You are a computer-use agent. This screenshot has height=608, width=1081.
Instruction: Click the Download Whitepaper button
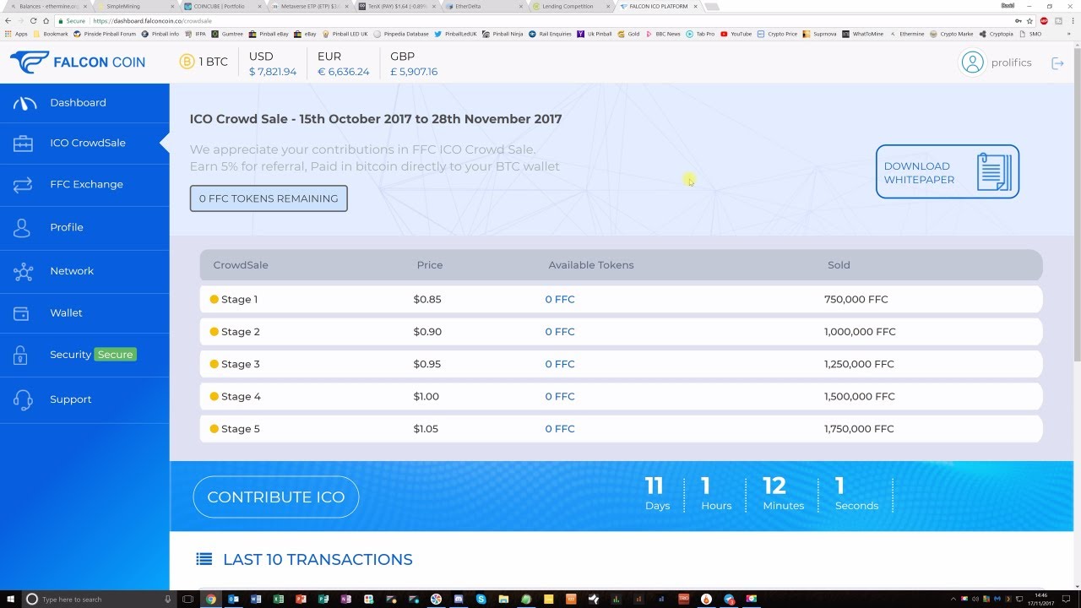(x=948, y=171)
